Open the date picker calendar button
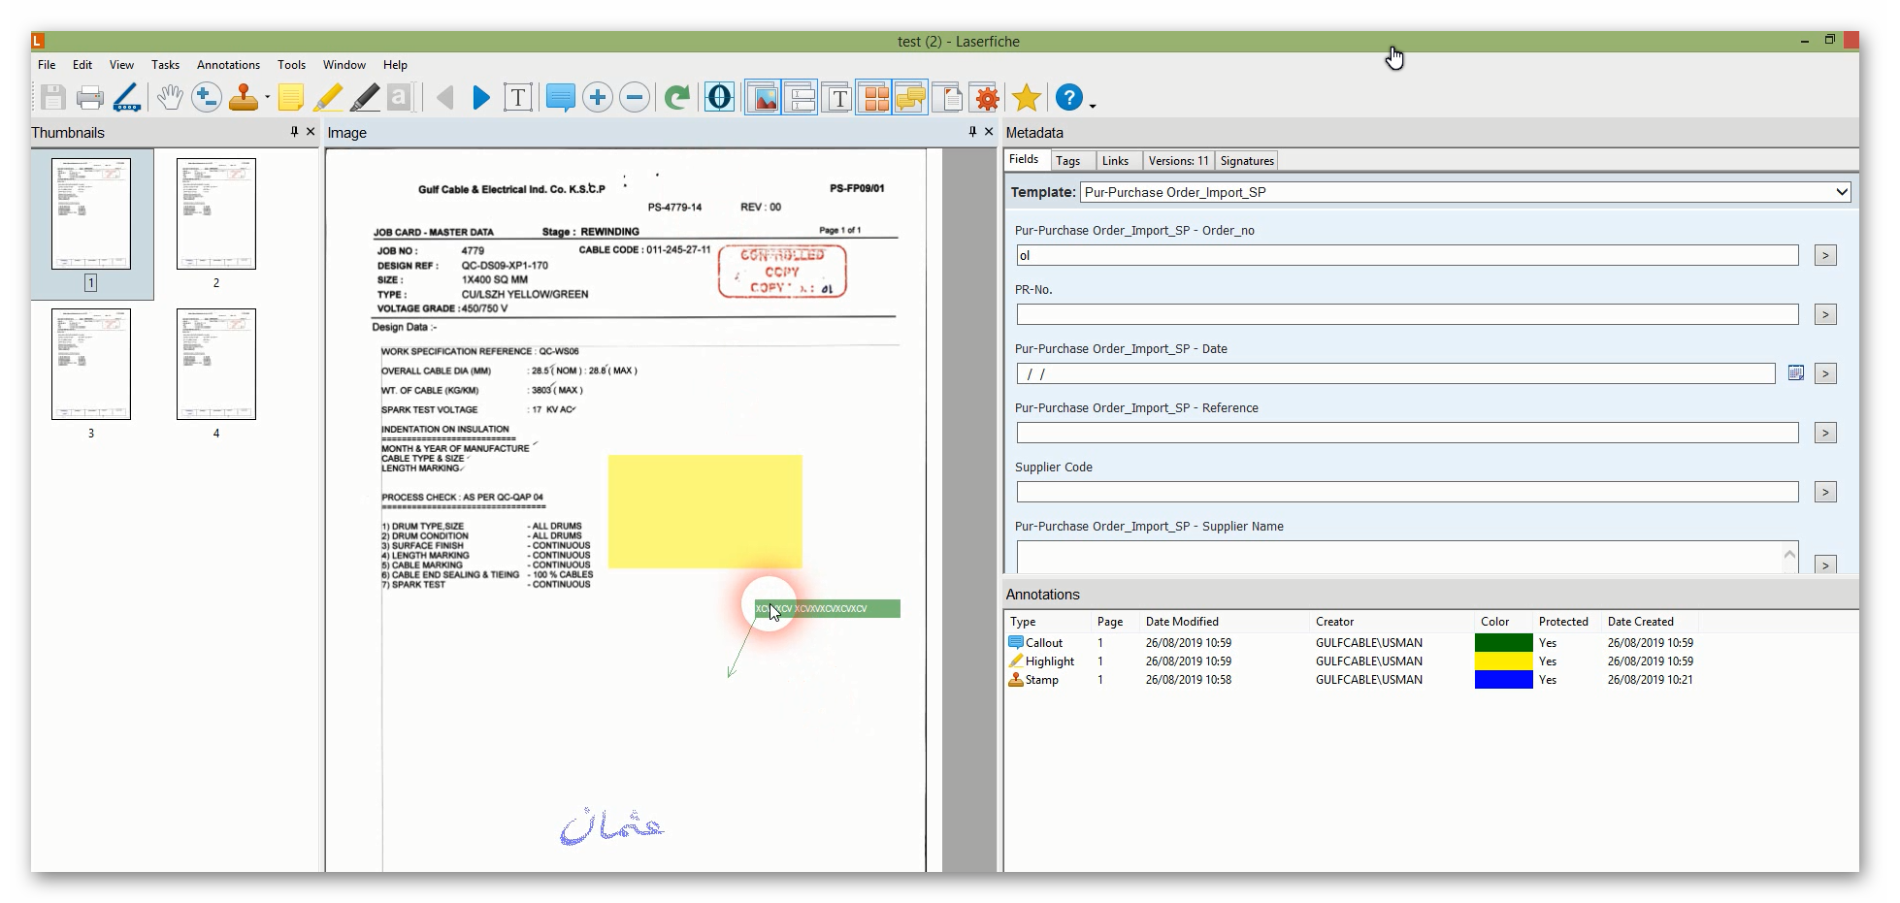1900x903 pixels. [x=1795, y=373]
